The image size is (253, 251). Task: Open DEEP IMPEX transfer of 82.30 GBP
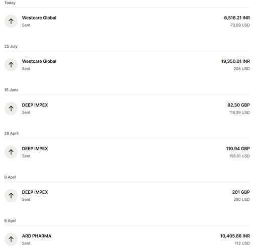click(127, 108)
